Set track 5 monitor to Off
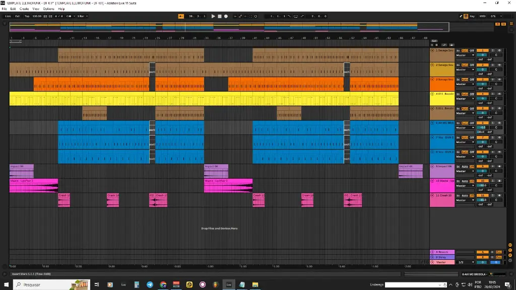The image size is (516, 290). coord(472,109)
